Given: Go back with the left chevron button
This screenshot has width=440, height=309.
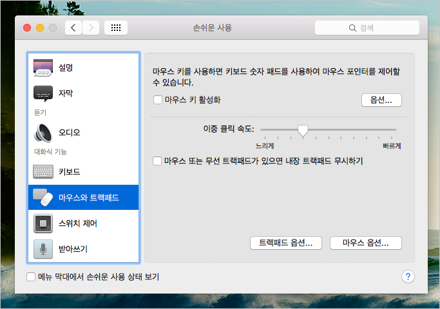Looking at the screenshot, I should (x=73, y=28).
